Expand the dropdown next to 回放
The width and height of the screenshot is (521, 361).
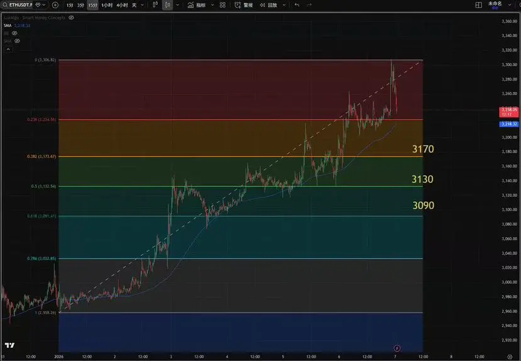tap(284, 5)
